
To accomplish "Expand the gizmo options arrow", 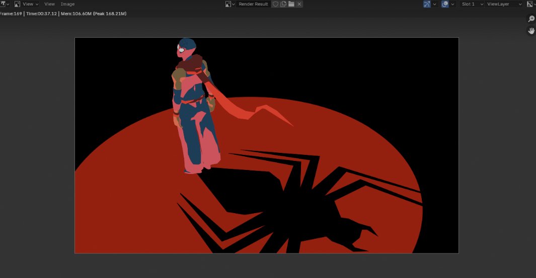I will click(434, 4).
